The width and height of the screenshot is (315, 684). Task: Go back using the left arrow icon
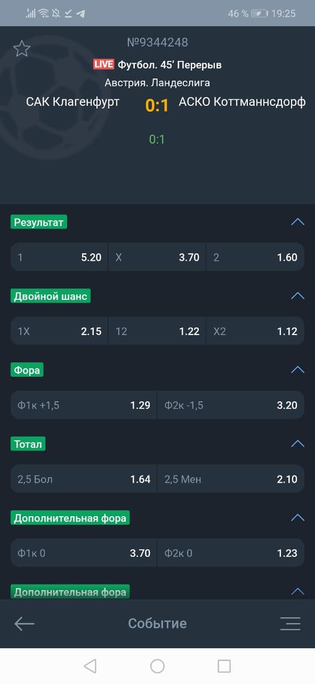coord(25,623)
